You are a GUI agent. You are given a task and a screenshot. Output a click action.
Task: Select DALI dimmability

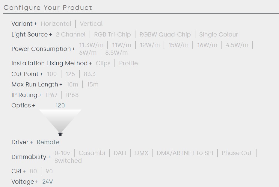[120, 153]
